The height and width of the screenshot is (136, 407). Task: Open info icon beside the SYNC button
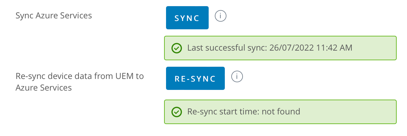pyautogui.click(x=221, y=15)
